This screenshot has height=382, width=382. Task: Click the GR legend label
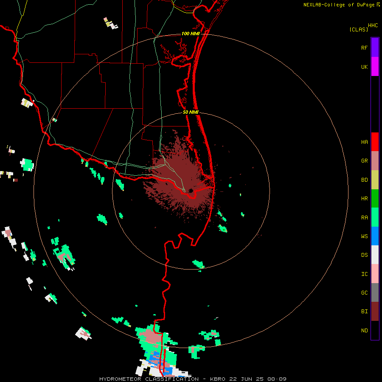(364, 161)
